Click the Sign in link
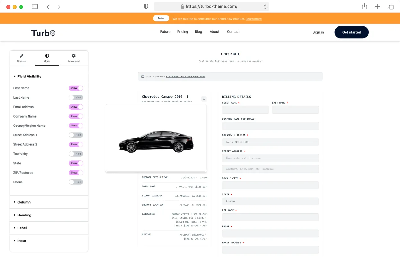 click(x=318, y=32)
